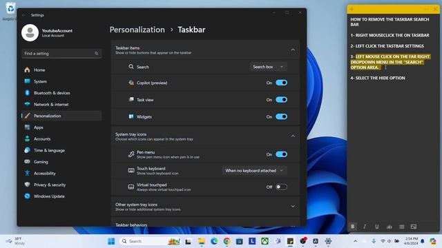Click the YoutubeAccount profile avatar

(30, 32)
